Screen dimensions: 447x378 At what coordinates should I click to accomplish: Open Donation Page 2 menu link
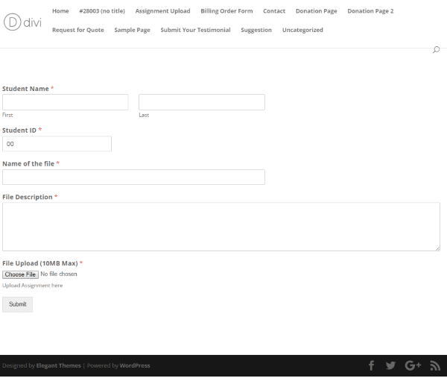pyautogui.click(x=370, y=11)
